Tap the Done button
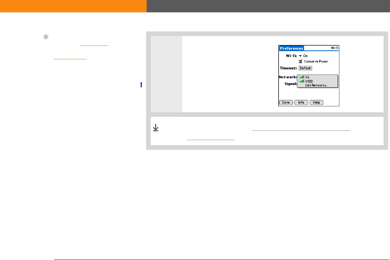Viewport: 390px width, 260px height. 286,102
